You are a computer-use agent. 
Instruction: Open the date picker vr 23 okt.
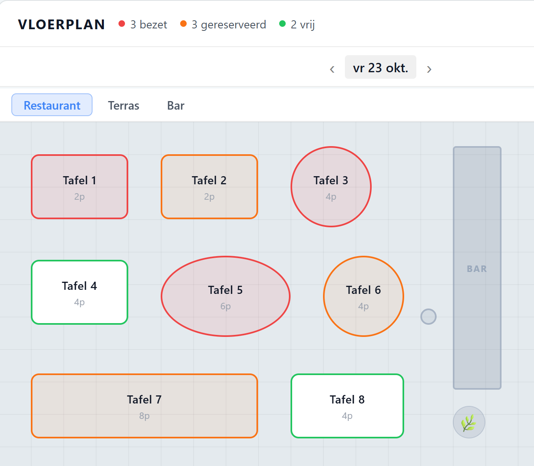381,67
